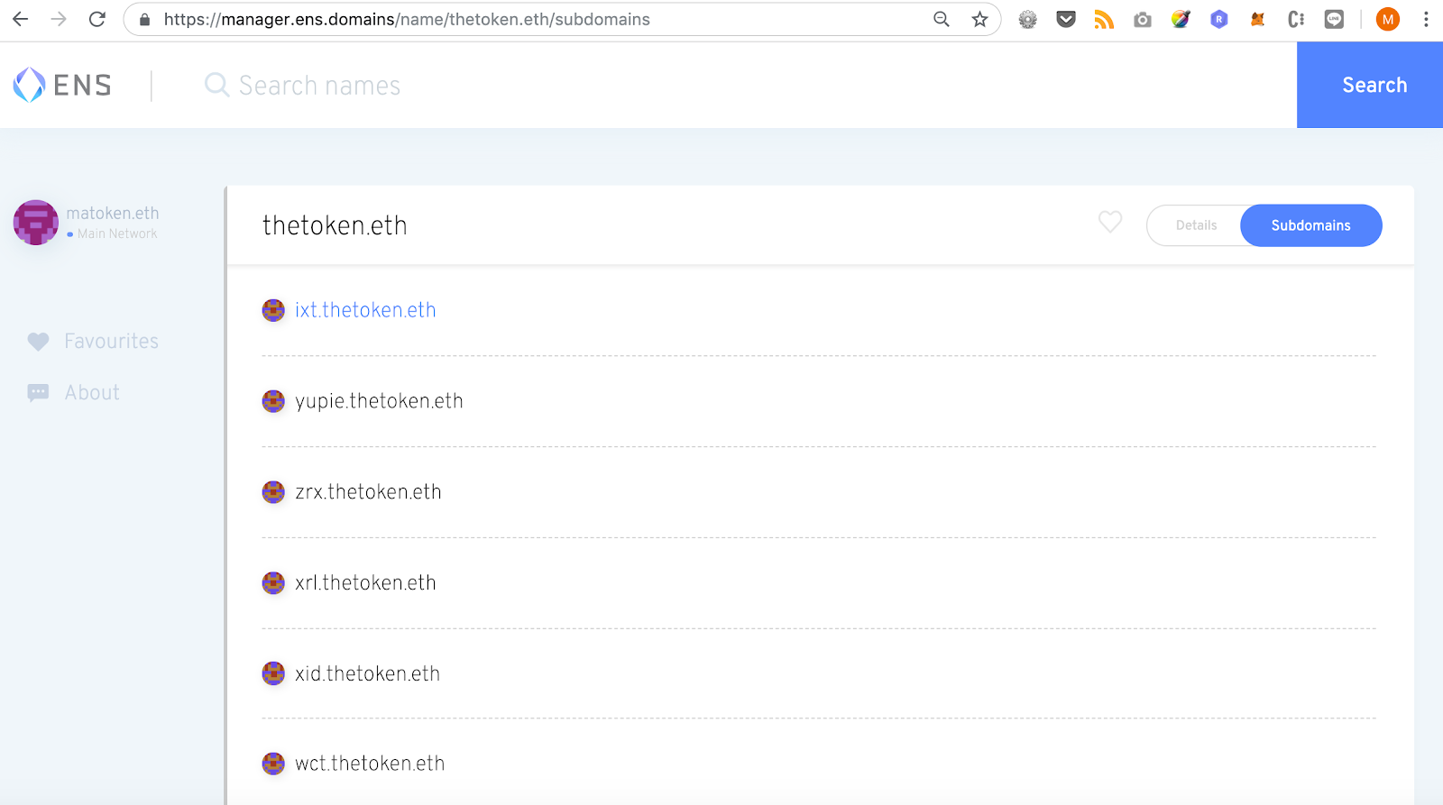Click the zoom magnifier icon in address bar

point(942,19)
